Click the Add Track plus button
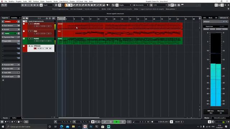Image resolution: width=230 pixels, height=129 pixels. click(24, 18)
